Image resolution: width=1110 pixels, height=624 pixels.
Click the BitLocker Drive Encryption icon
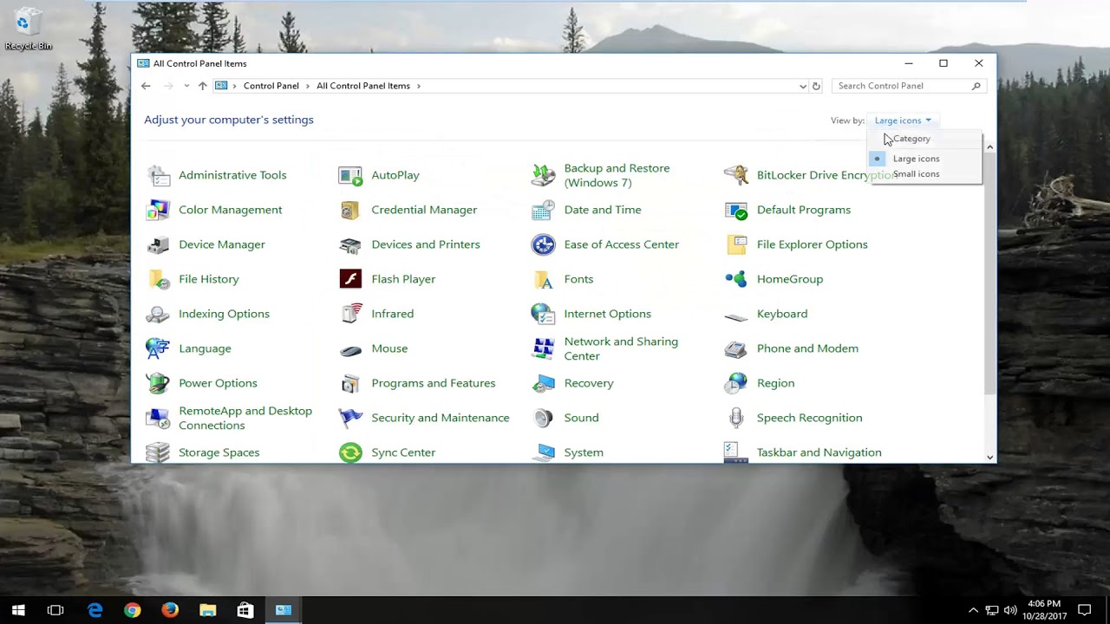(x=736, y=175)
